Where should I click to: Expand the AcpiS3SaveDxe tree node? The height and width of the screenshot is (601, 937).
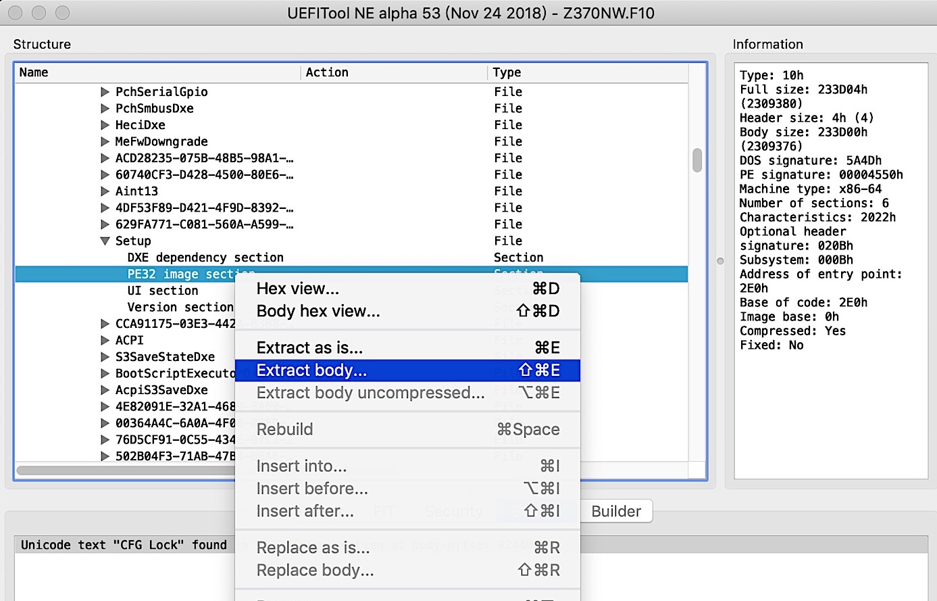click(x=105, y=389)
